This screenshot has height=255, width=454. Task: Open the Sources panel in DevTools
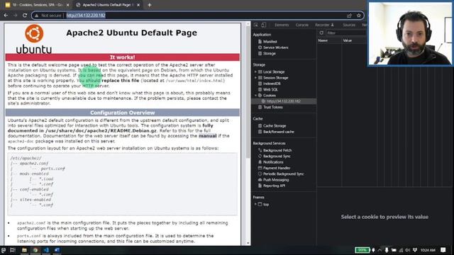(x=349, y=25)
